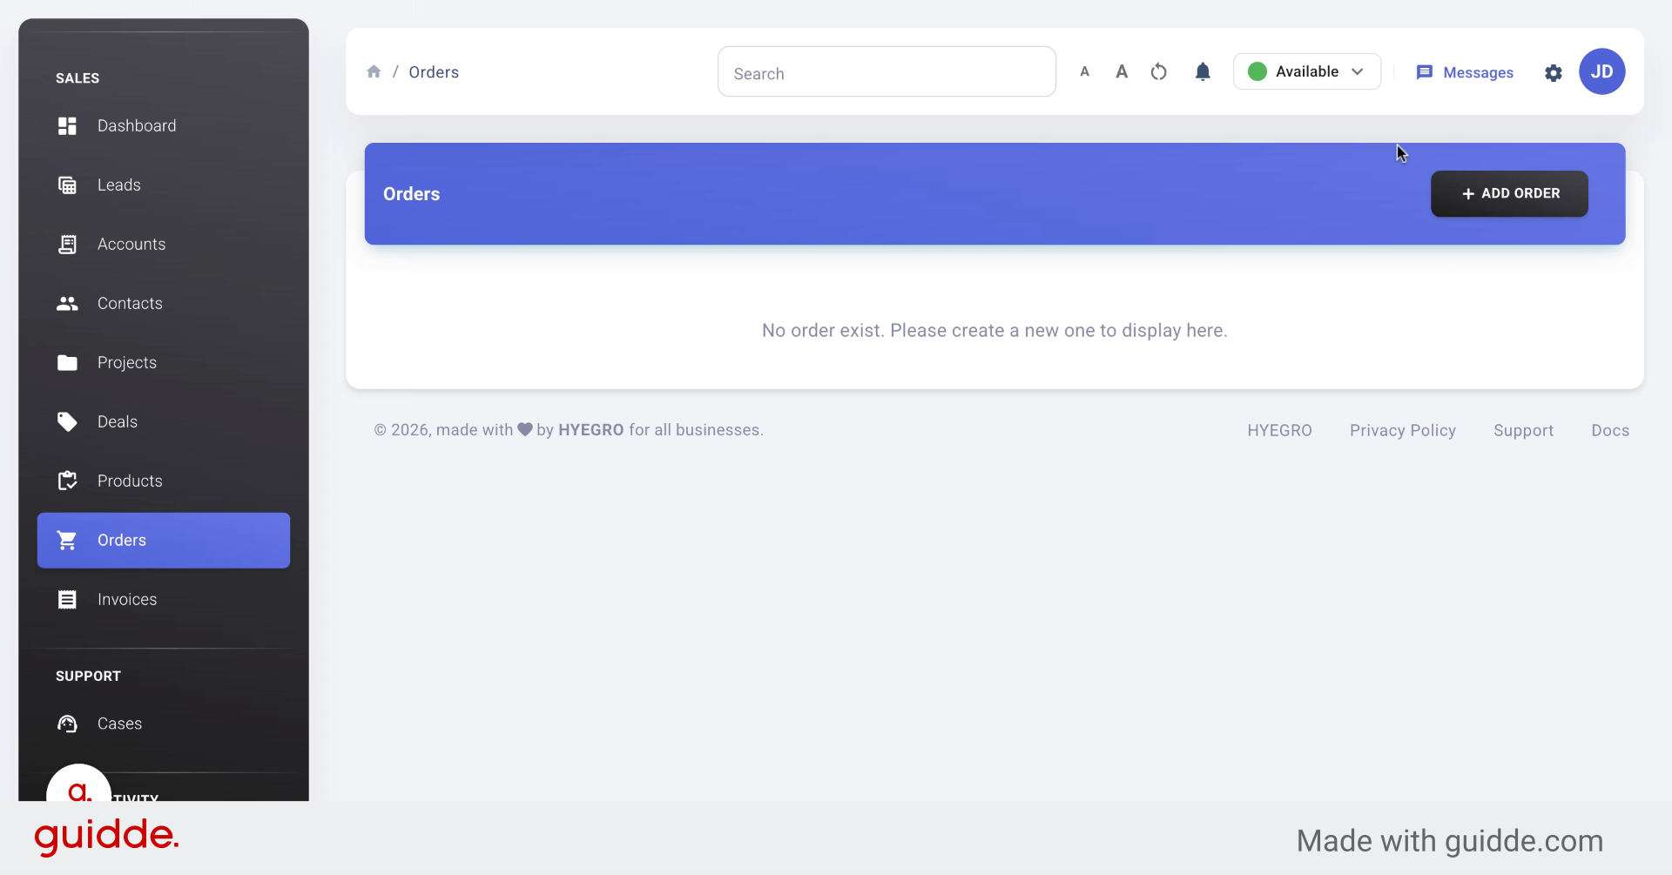Click the Accounts building icon

tap(67, 245)
